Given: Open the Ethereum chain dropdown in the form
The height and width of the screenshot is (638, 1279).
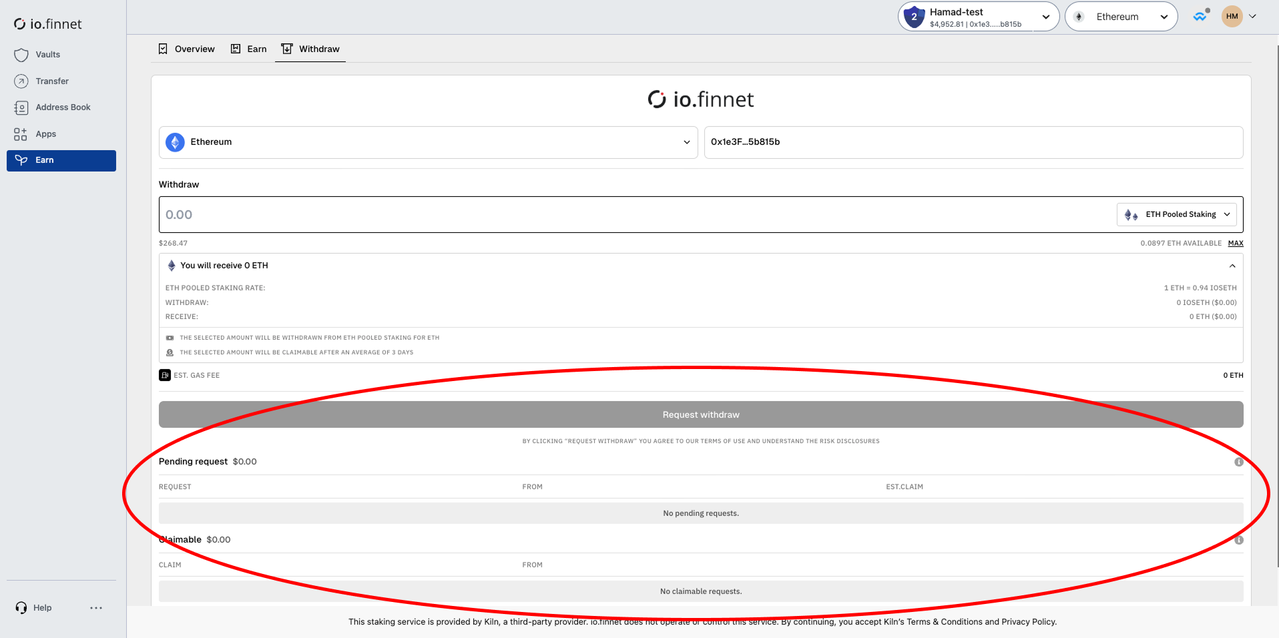Looking at the screenshot, I should (x=428, y=142).
